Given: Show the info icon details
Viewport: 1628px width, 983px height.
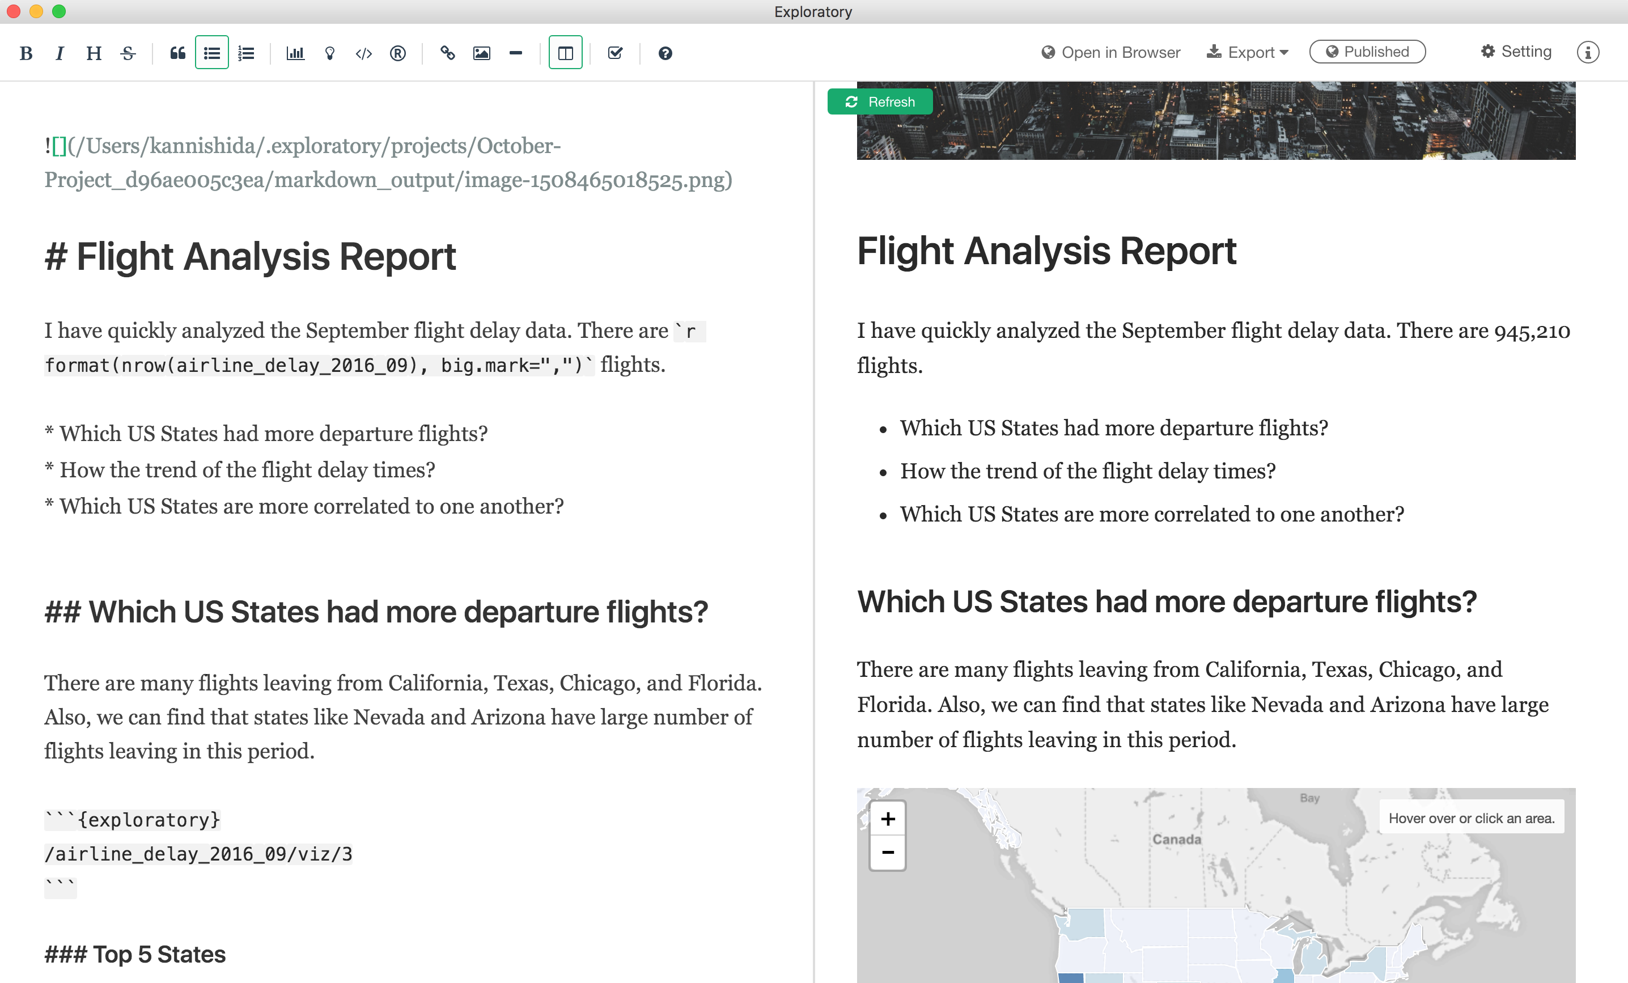Looking at the screenshot, I should click(x=1588, y=52).
